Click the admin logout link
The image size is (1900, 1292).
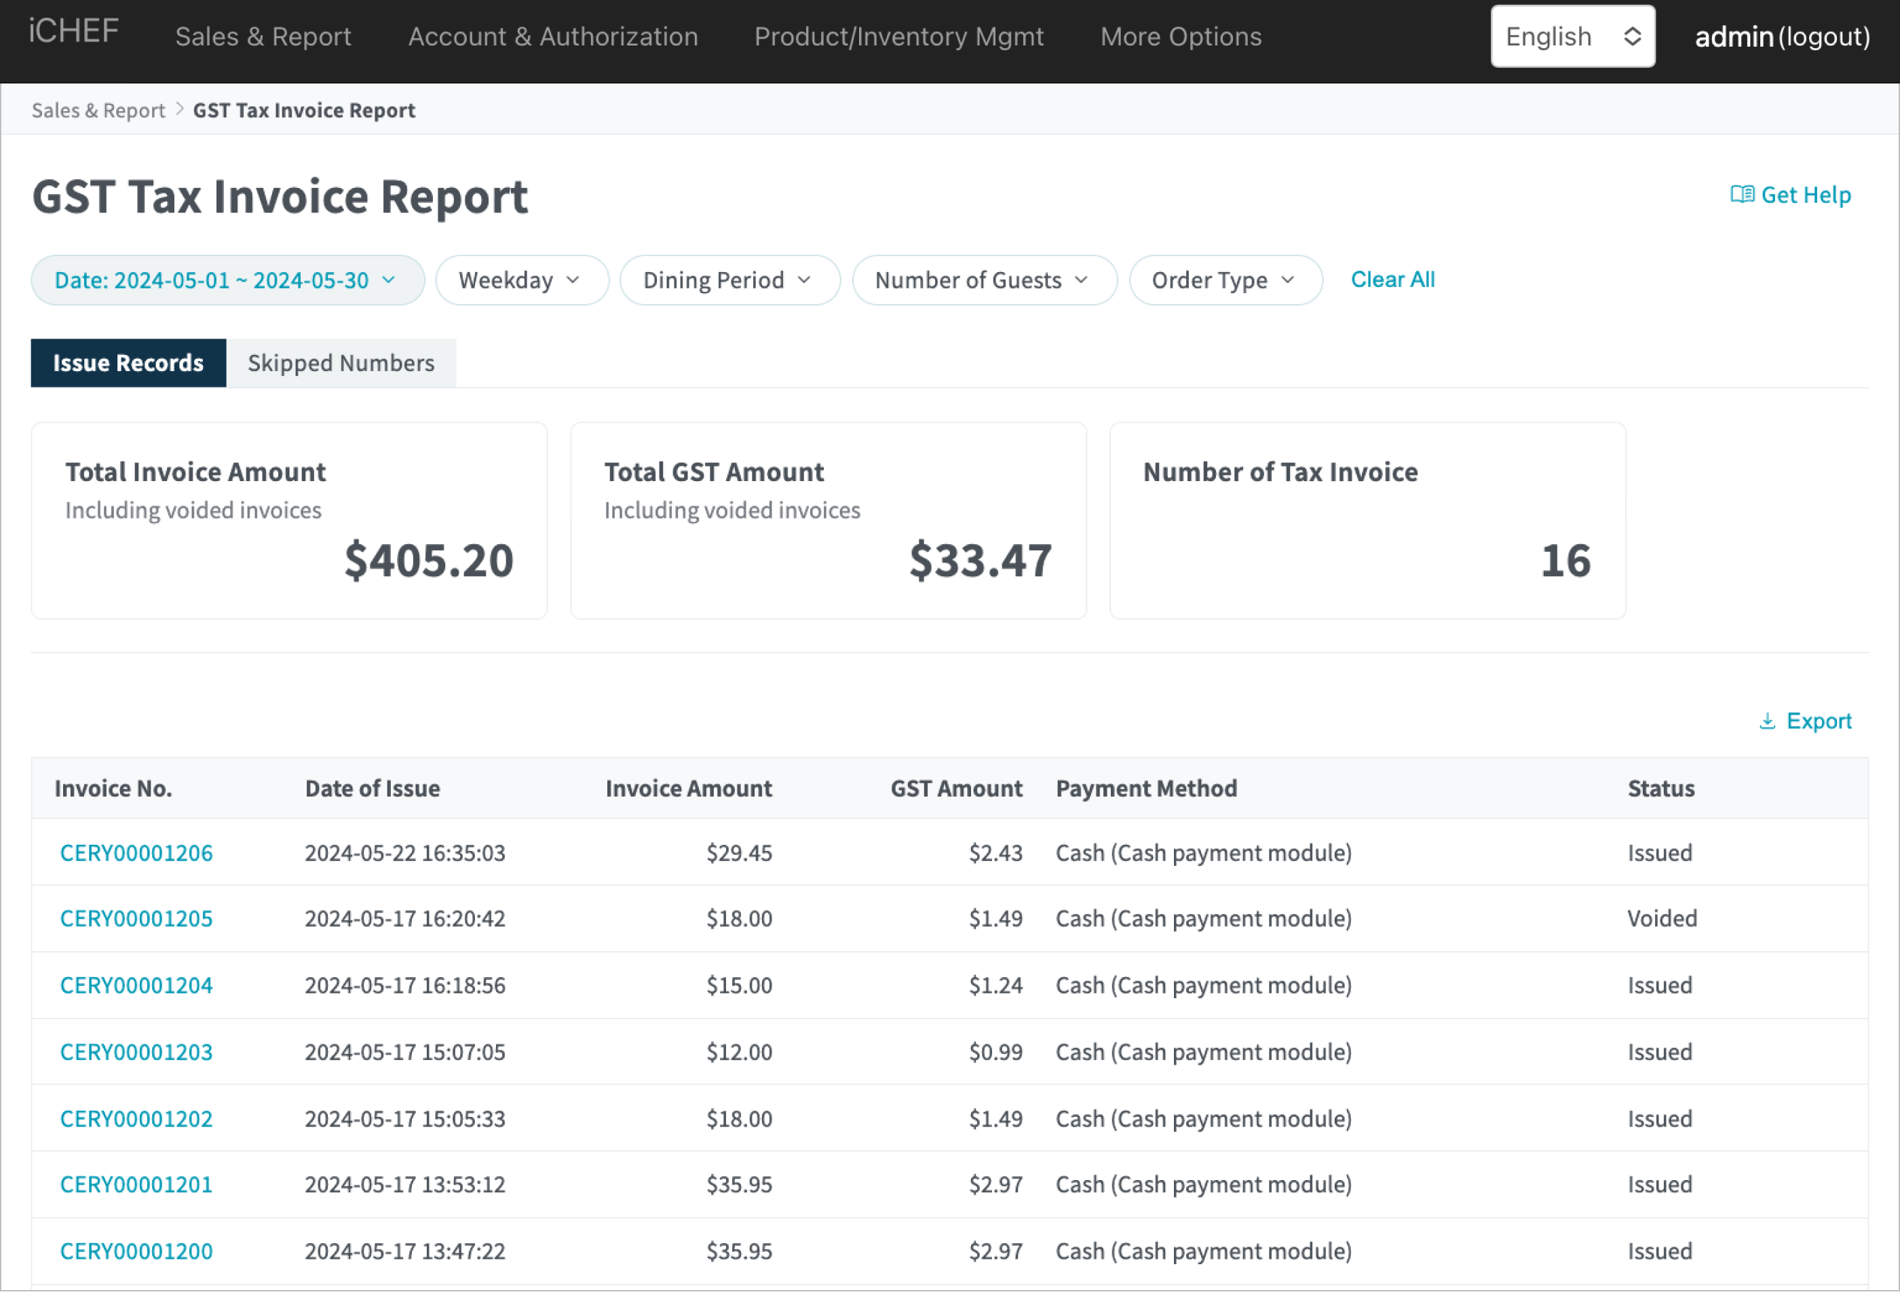coord(1823,37)
